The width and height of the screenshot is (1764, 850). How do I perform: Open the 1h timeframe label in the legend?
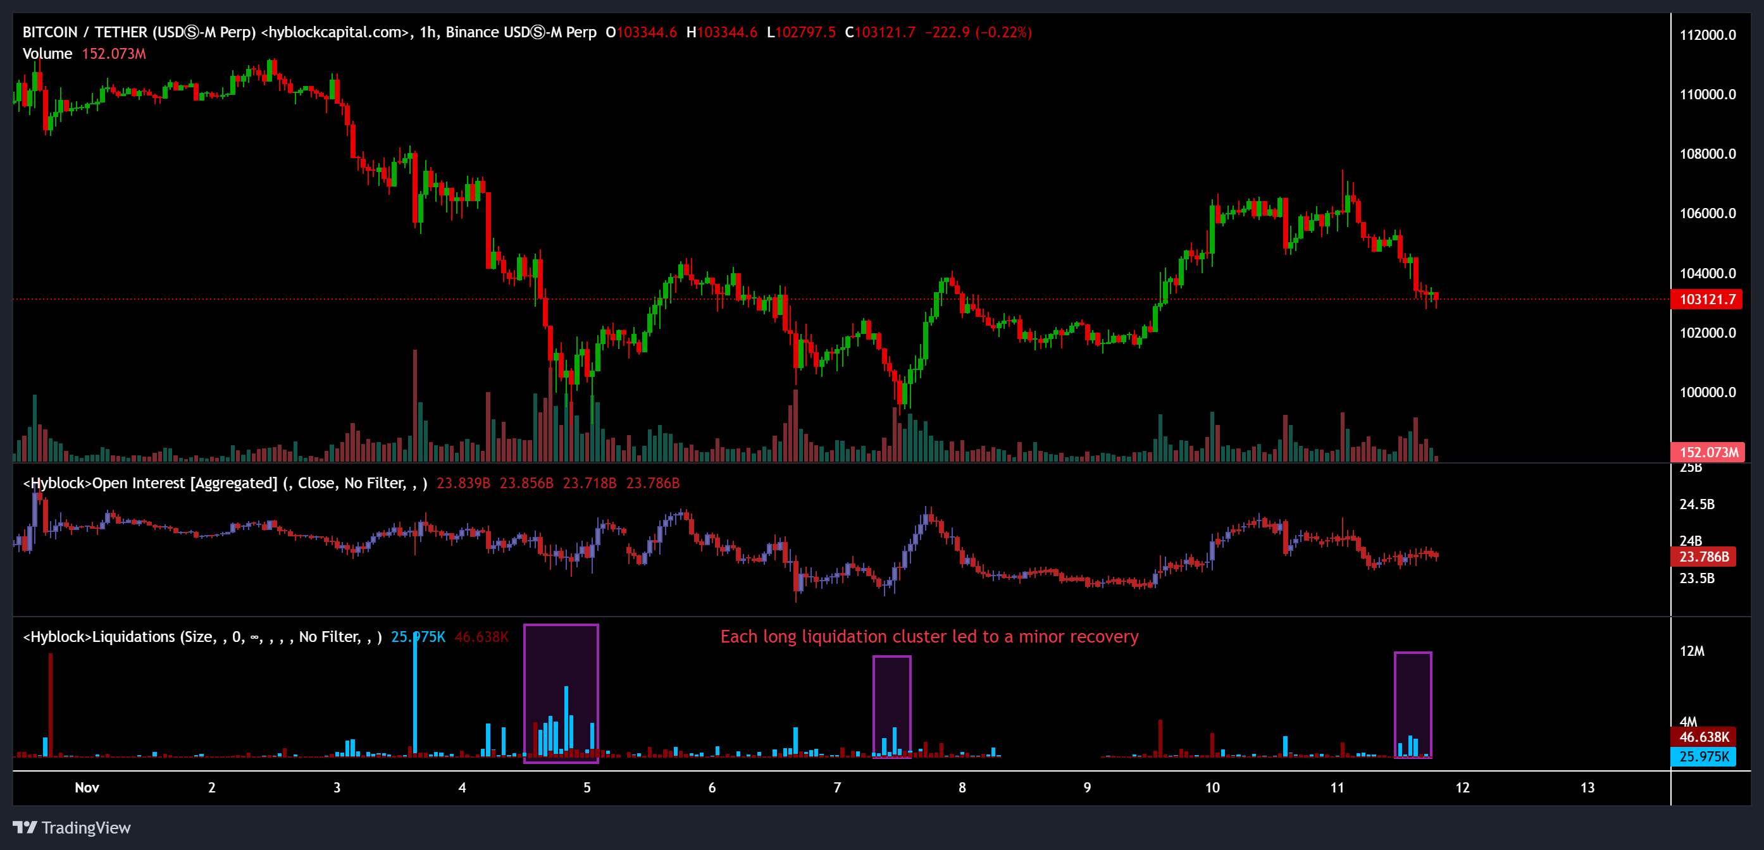point(427,32)
